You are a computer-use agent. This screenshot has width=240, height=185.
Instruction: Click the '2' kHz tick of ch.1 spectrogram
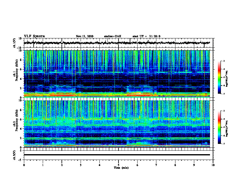point(21,88)
